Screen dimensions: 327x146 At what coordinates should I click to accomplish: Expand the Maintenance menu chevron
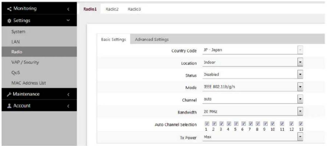tap(69, 94)
